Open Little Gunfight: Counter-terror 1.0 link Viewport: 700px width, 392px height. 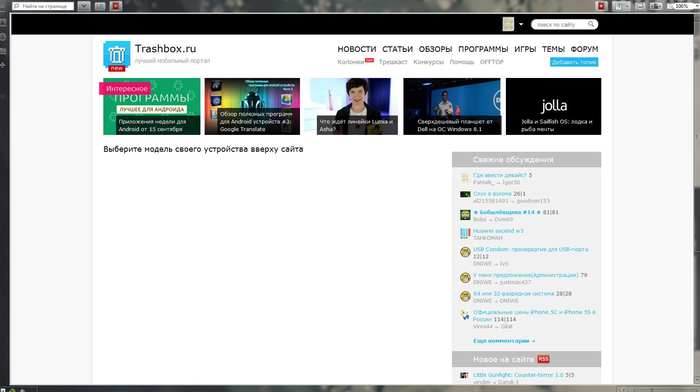[x=518, y=375]
